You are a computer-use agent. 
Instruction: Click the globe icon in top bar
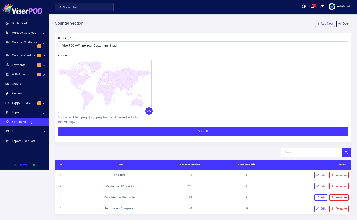[304, 7]
